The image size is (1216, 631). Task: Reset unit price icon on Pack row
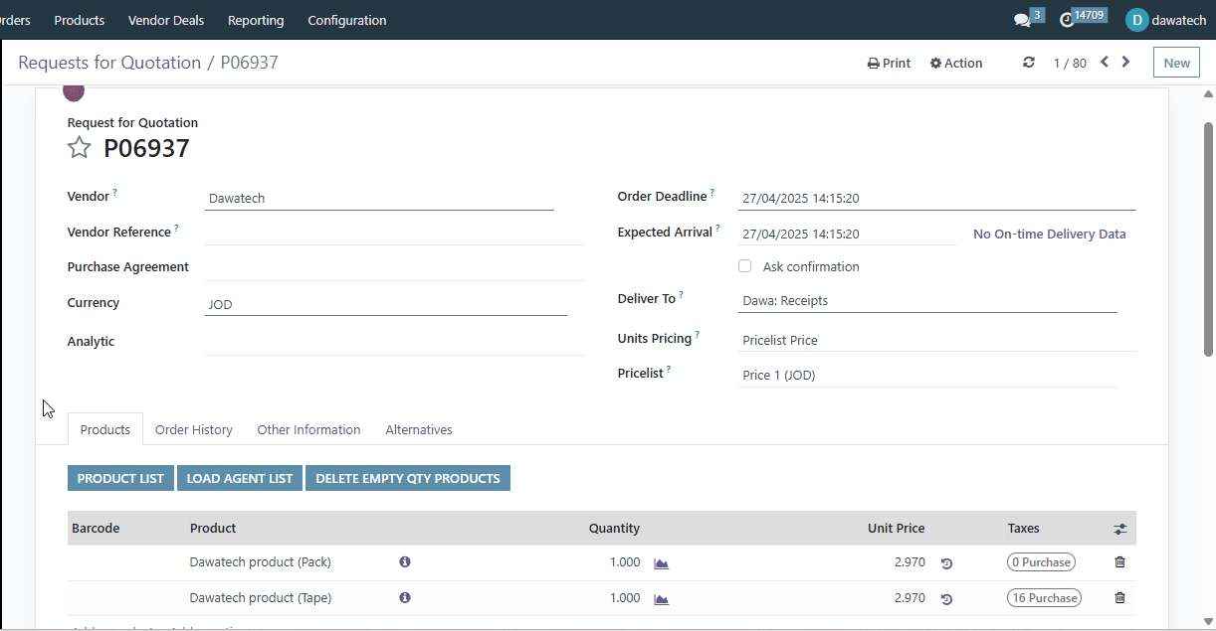[x=946, y=563]
